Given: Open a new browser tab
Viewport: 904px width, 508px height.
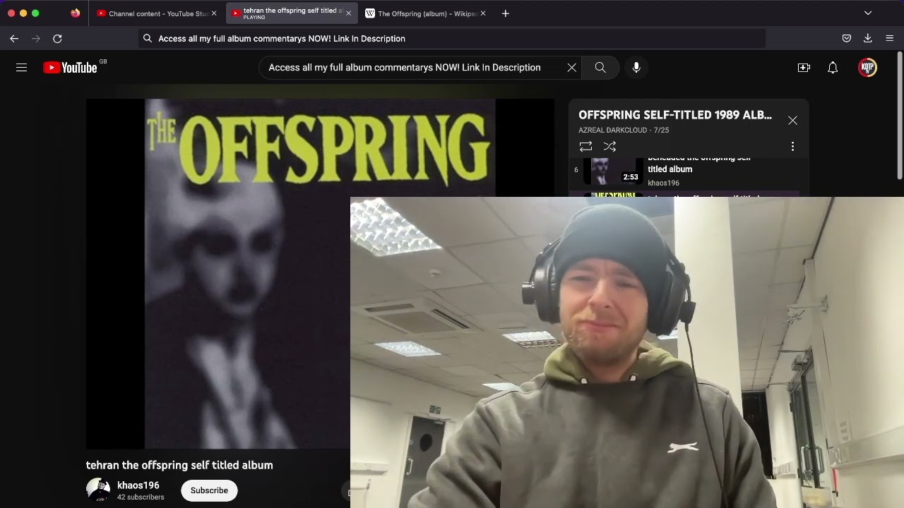Looking at the screenshot, I should pyautogui.click(x=505, y=13).
